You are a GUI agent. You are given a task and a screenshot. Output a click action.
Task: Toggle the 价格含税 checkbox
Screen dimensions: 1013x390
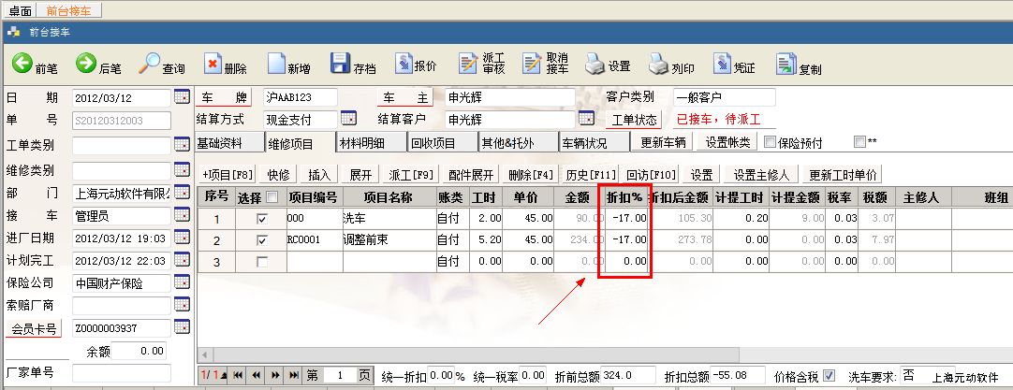829,375
